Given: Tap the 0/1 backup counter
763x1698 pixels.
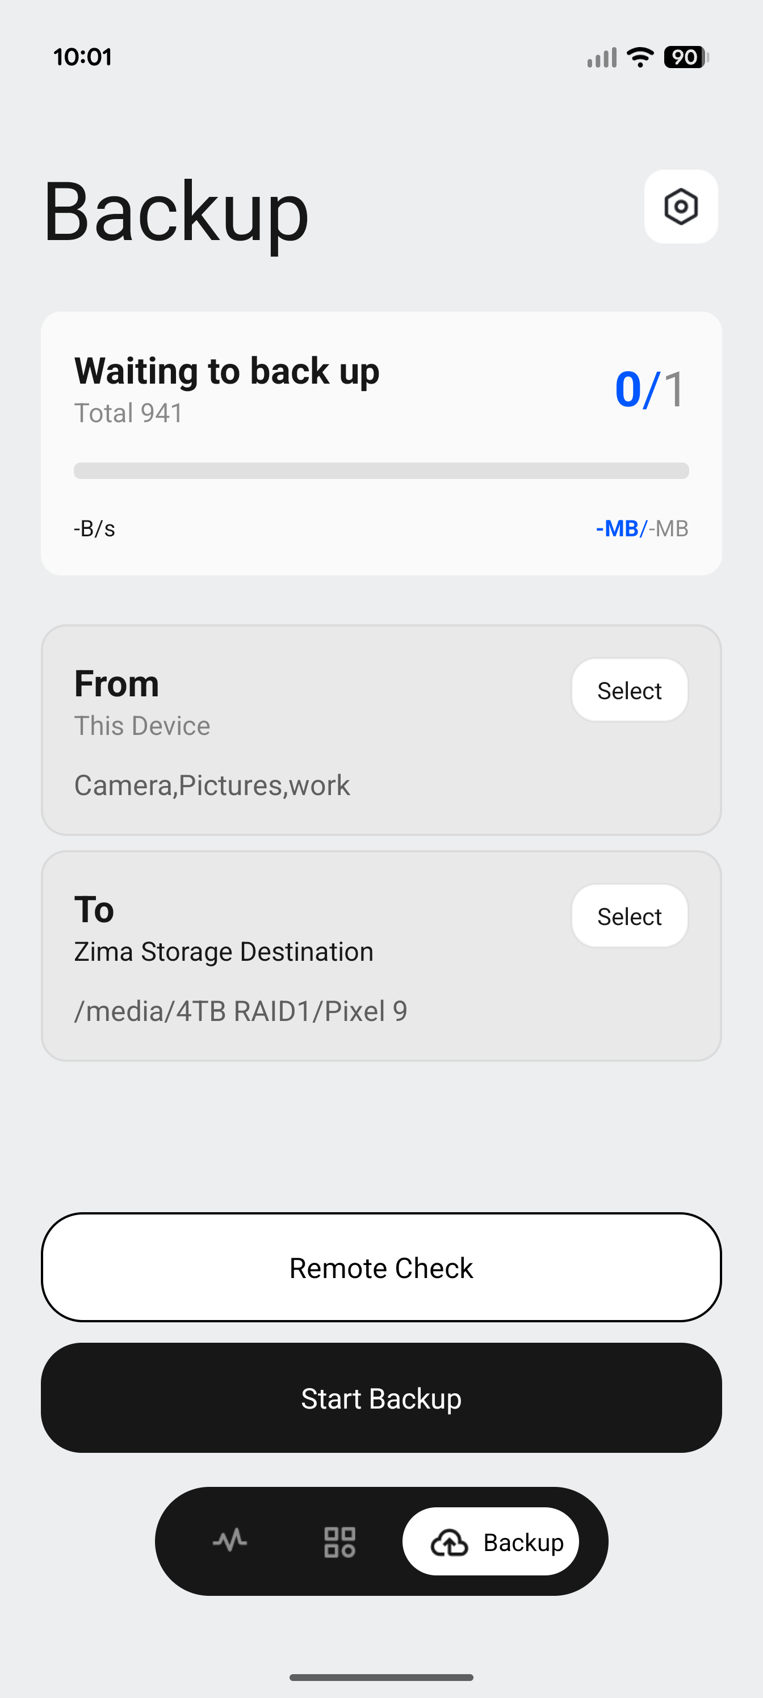Looking at the screenshot, I should [650, 389].
